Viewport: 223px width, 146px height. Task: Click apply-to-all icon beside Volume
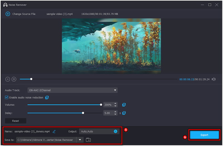pyautogui.click(x=124, y=105)
